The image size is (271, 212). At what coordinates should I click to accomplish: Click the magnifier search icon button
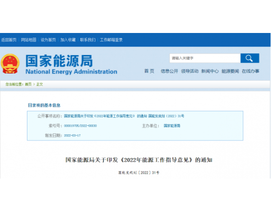tap(250, 58)
